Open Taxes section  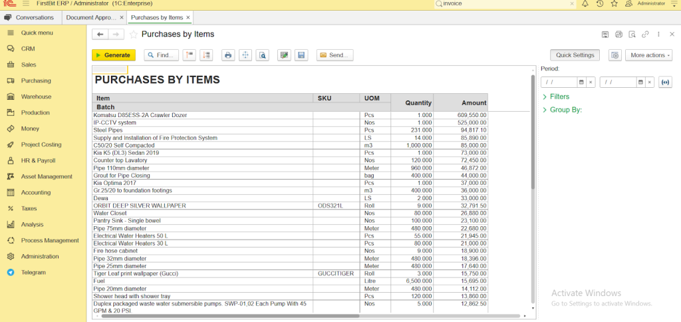(29, 209)
